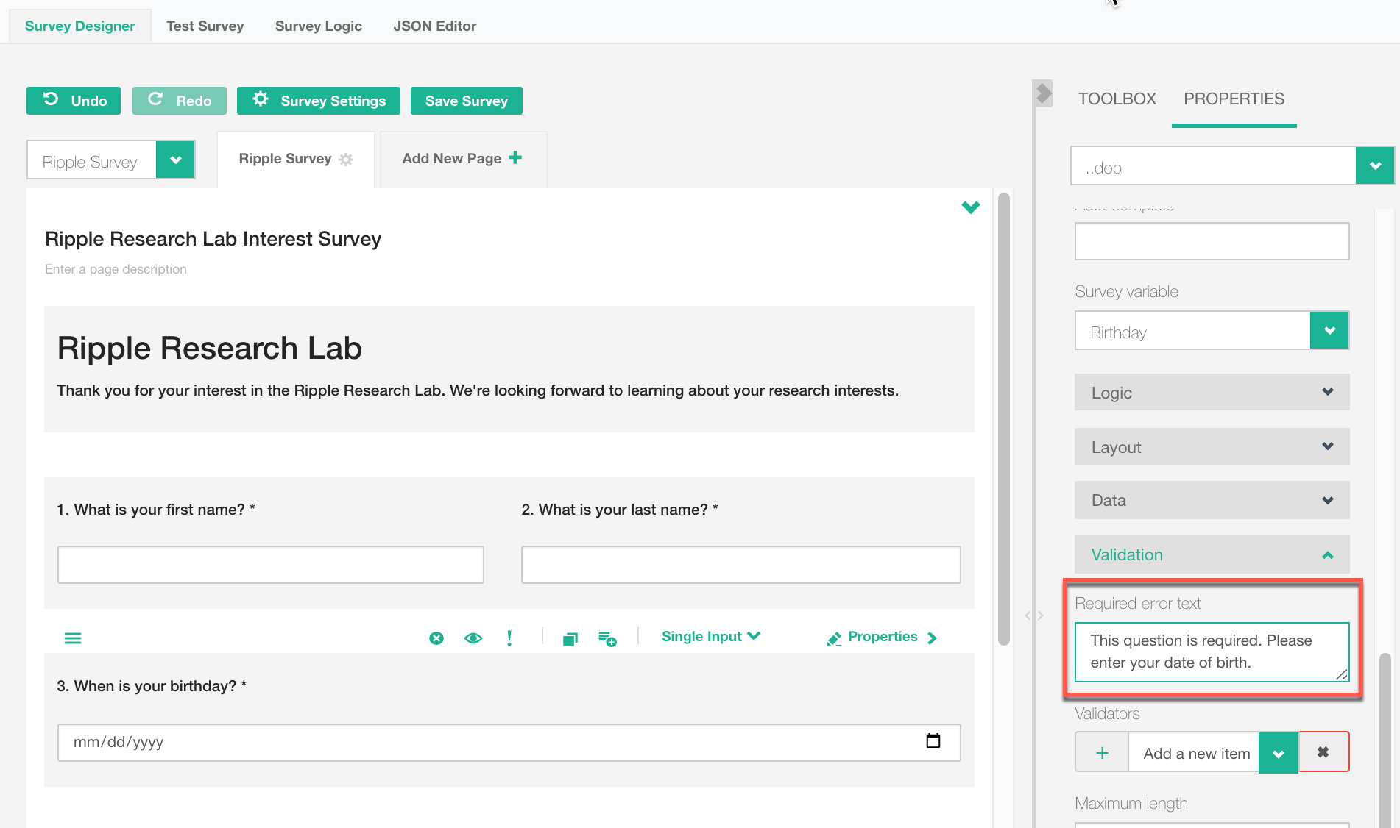
Task: Click the drag handle hamburger icon
Action: (73, 638)
